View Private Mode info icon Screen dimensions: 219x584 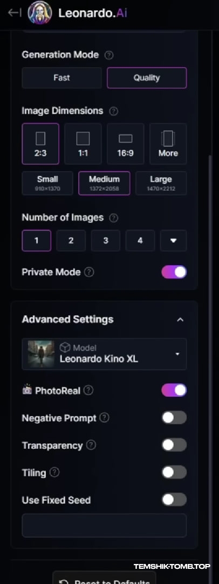tap(88, 272)
